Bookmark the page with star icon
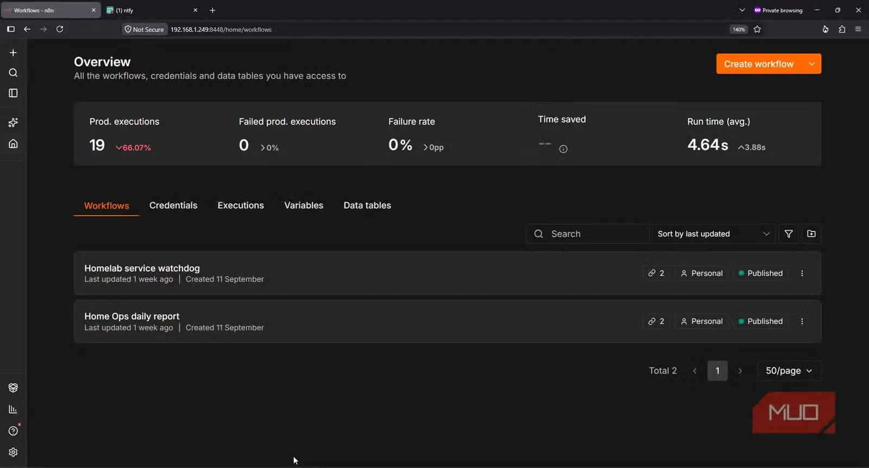This screenshot has height=468, width=869. 757,29
